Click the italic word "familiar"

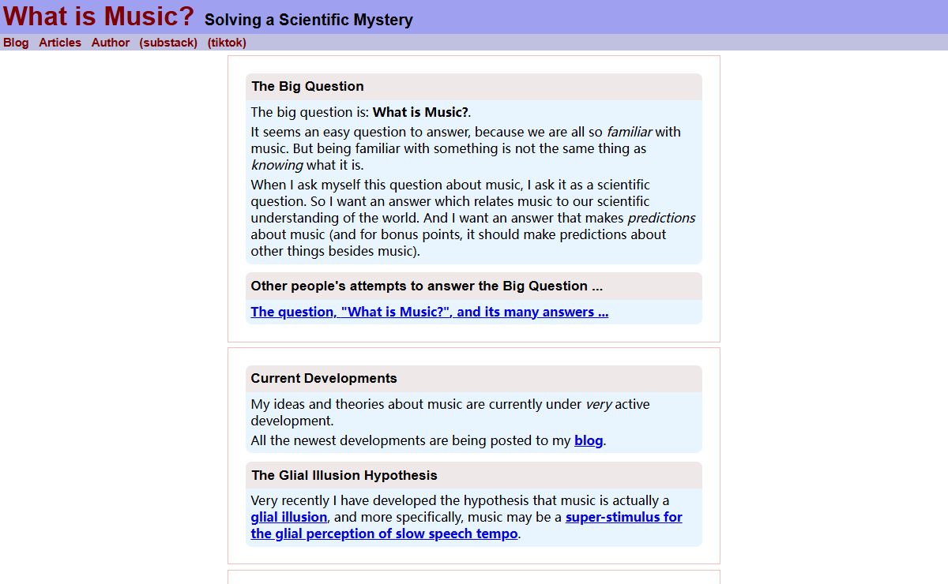[x=629, y=132]
